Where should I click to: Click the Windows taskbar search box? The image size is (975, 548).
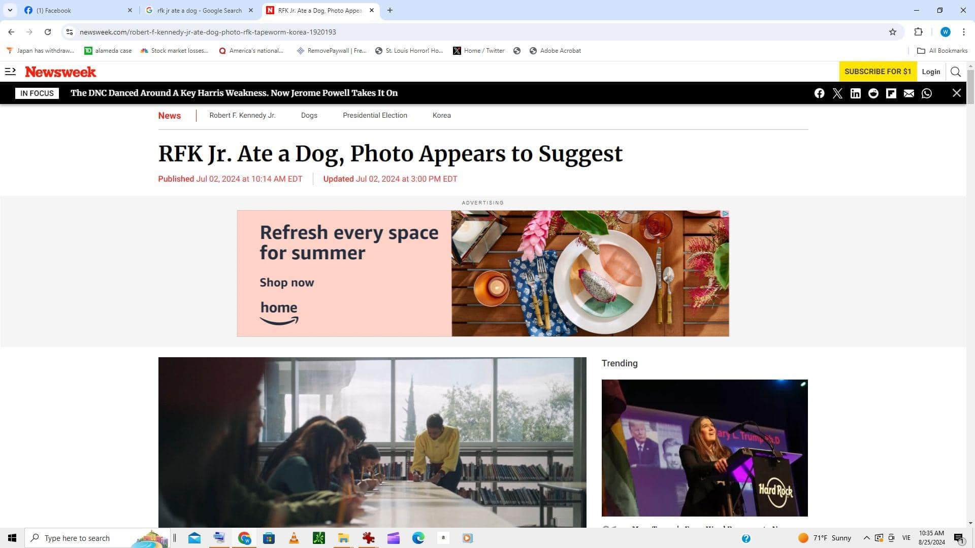(81, 538)
